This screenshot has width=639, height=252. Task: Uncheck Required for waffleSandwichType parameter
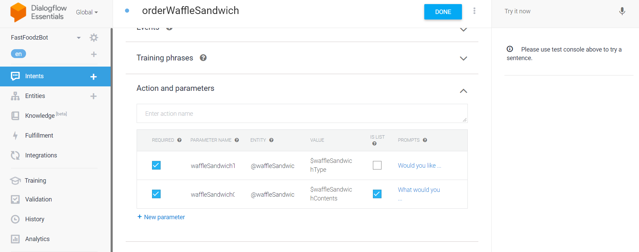156,165
